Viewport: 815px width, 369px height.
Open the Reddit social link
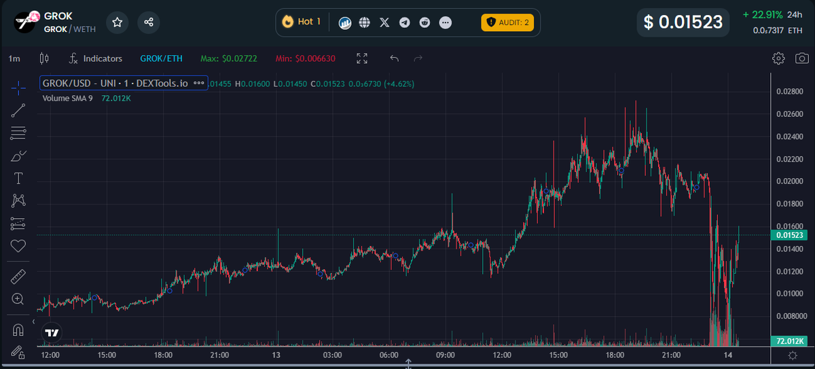click(425, 22)
